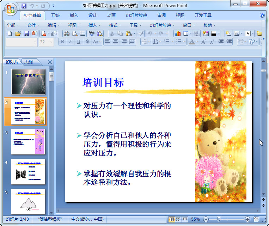269x226 pixels.
Task: Add a new slide icon
Action: click(x=228, y=33)
